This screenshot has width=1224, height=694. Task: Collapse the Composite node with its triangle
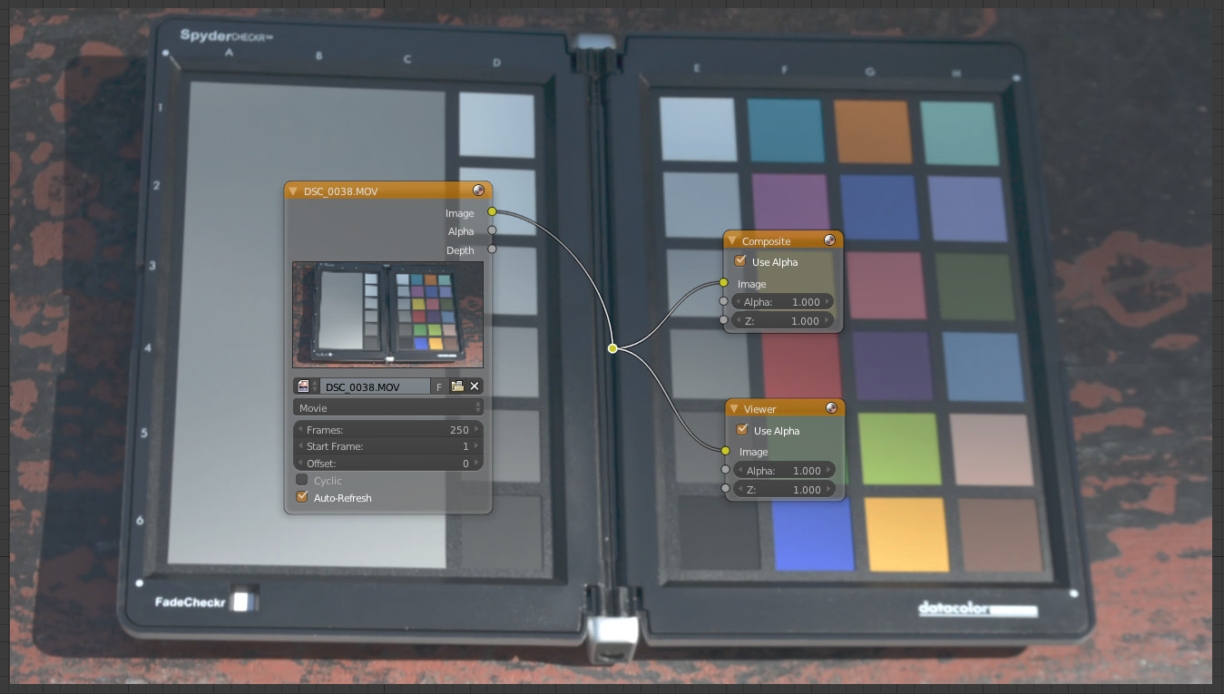point(732,241)
